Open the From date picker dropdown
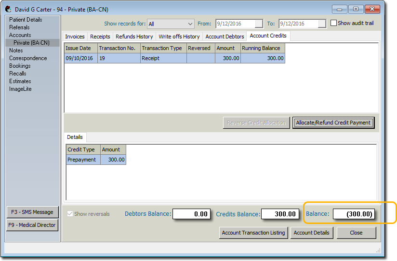Viewport: 397px width, 261px height. (259, 24)
